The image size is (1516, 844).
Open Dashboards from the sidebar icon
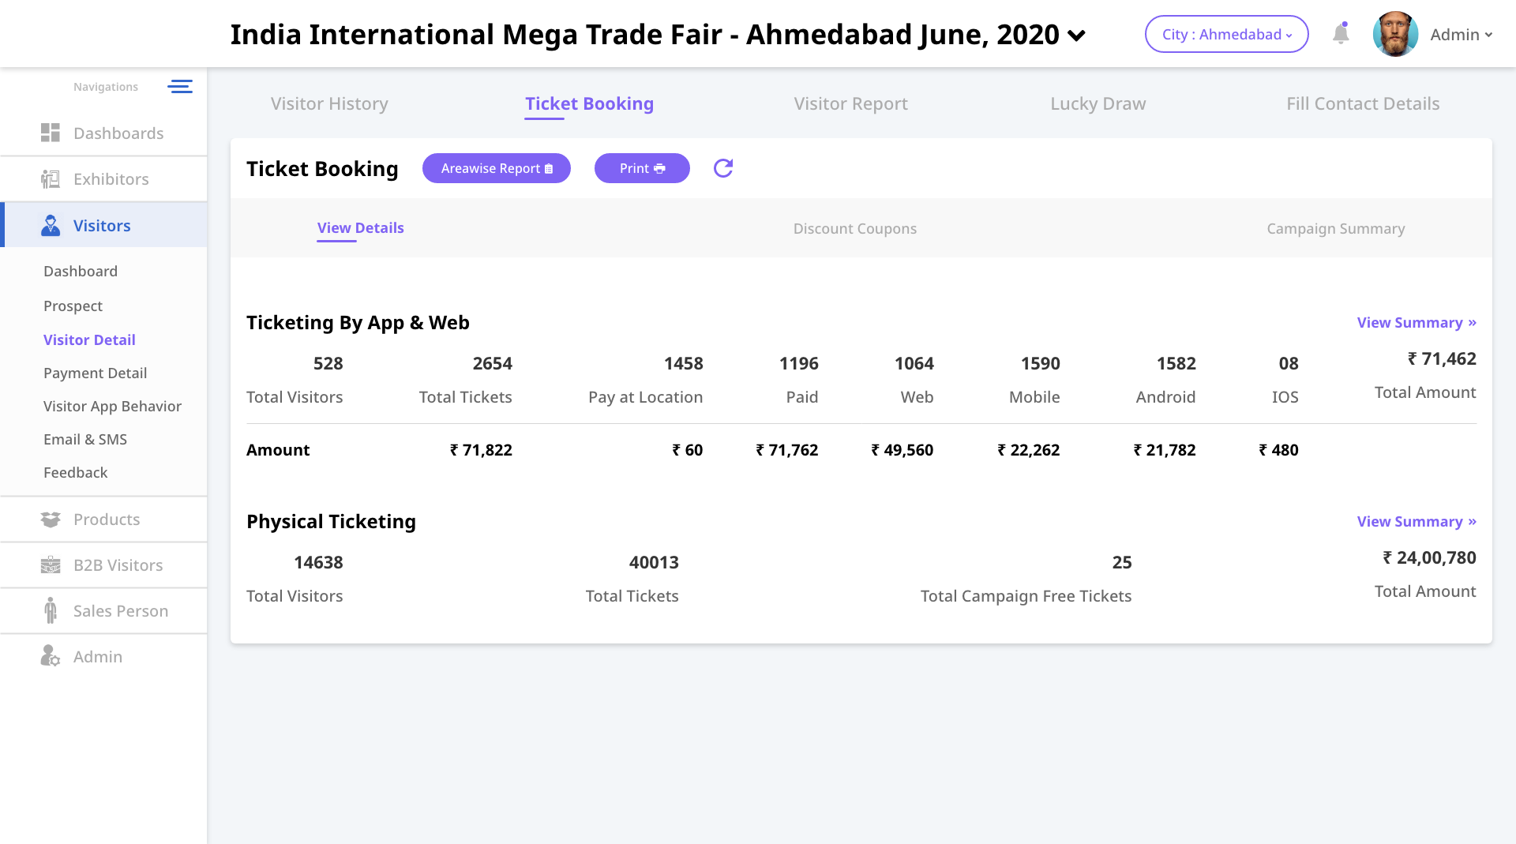[x=51, y=133]
